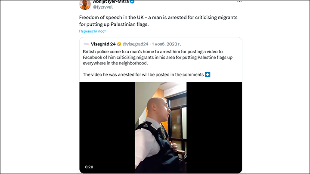Open the three-dot more options menu
The image size is (310, 174).
pos(239,1)
